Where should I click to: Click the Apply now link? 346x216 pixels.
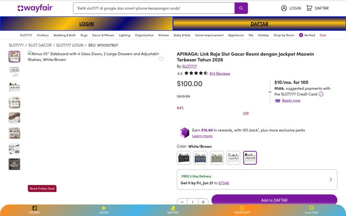291,100
